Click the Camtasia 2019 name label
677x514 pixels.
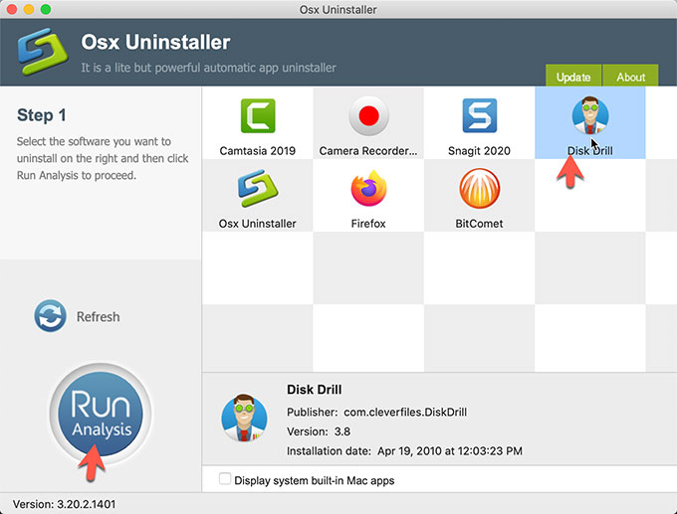click(x=257, y=151)
